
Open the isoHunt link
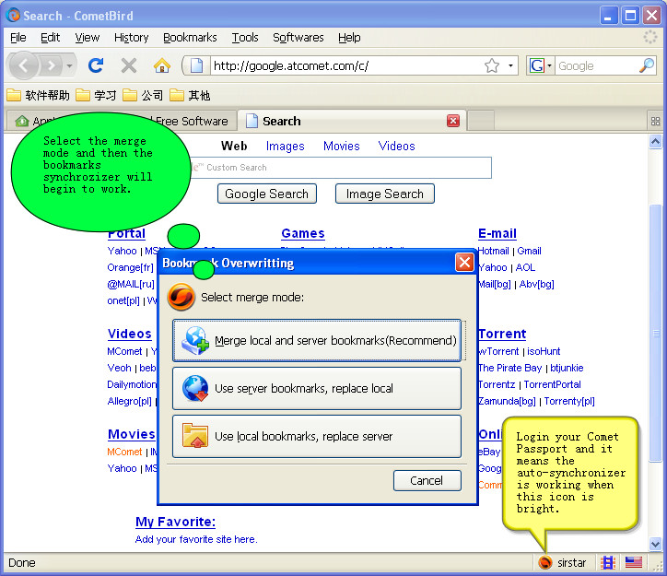tap(544, 351)
